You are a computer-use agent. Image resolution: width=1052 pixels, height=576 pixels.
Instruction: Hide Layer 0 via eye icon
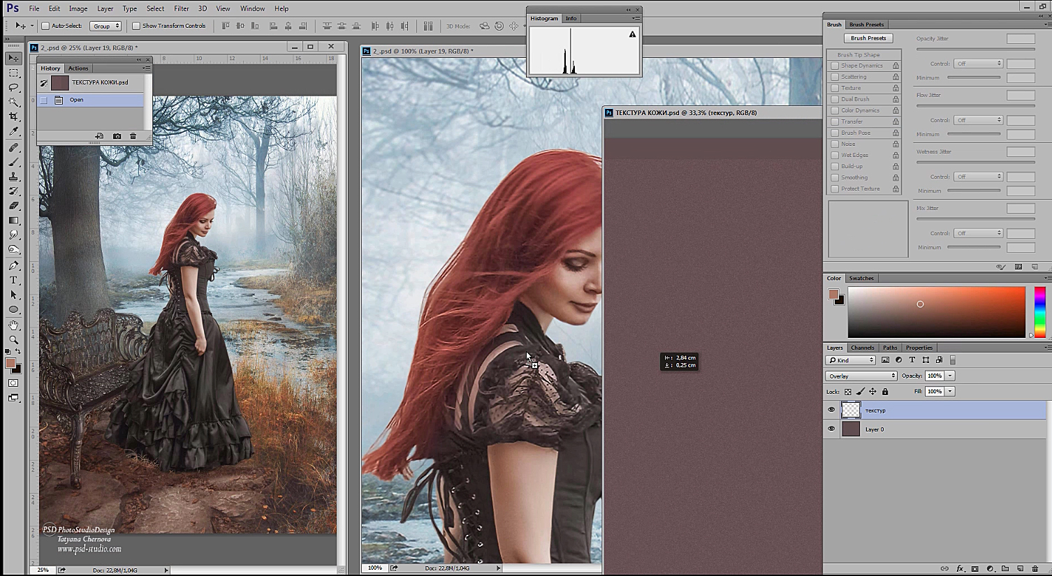(831, 429)
